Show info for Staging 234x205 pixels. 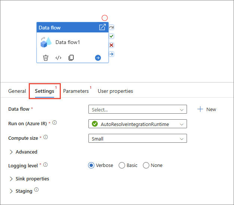coord(37,190)
